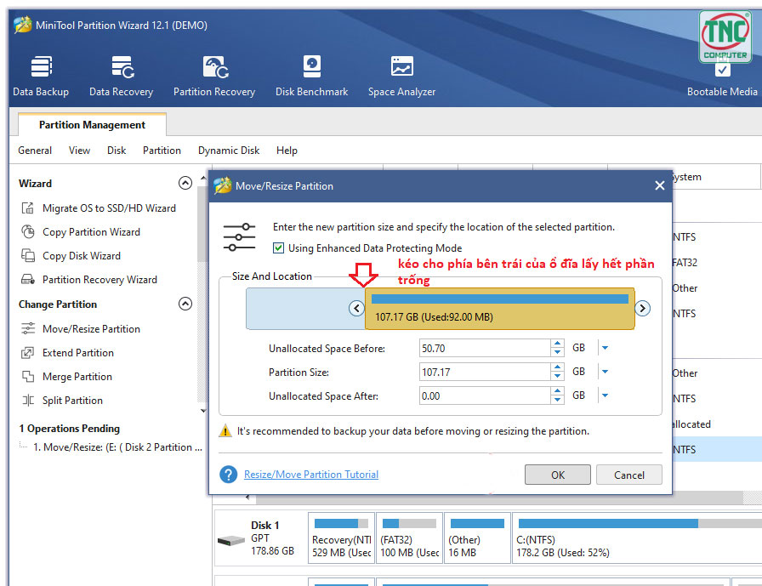Click the Merge Partition icon
Image resolution: width=762 pixels, height=586 pixels.
[28, 377]
